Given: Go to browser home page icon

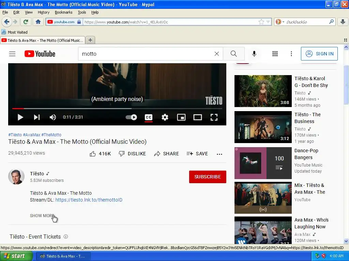Looking at the screenshot, I should click(x=38, y=22).
